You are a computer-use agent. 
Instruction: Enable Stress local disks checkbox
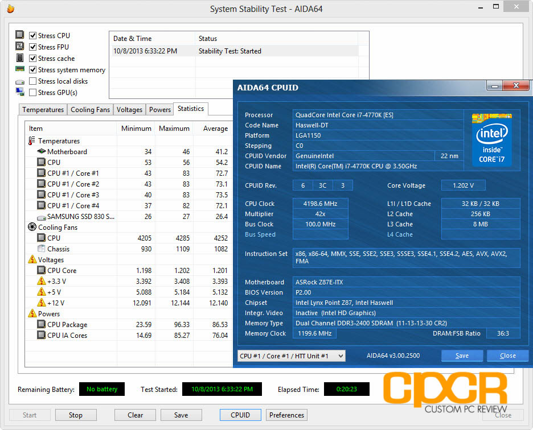pyautogui.click(x=32, y=81)
